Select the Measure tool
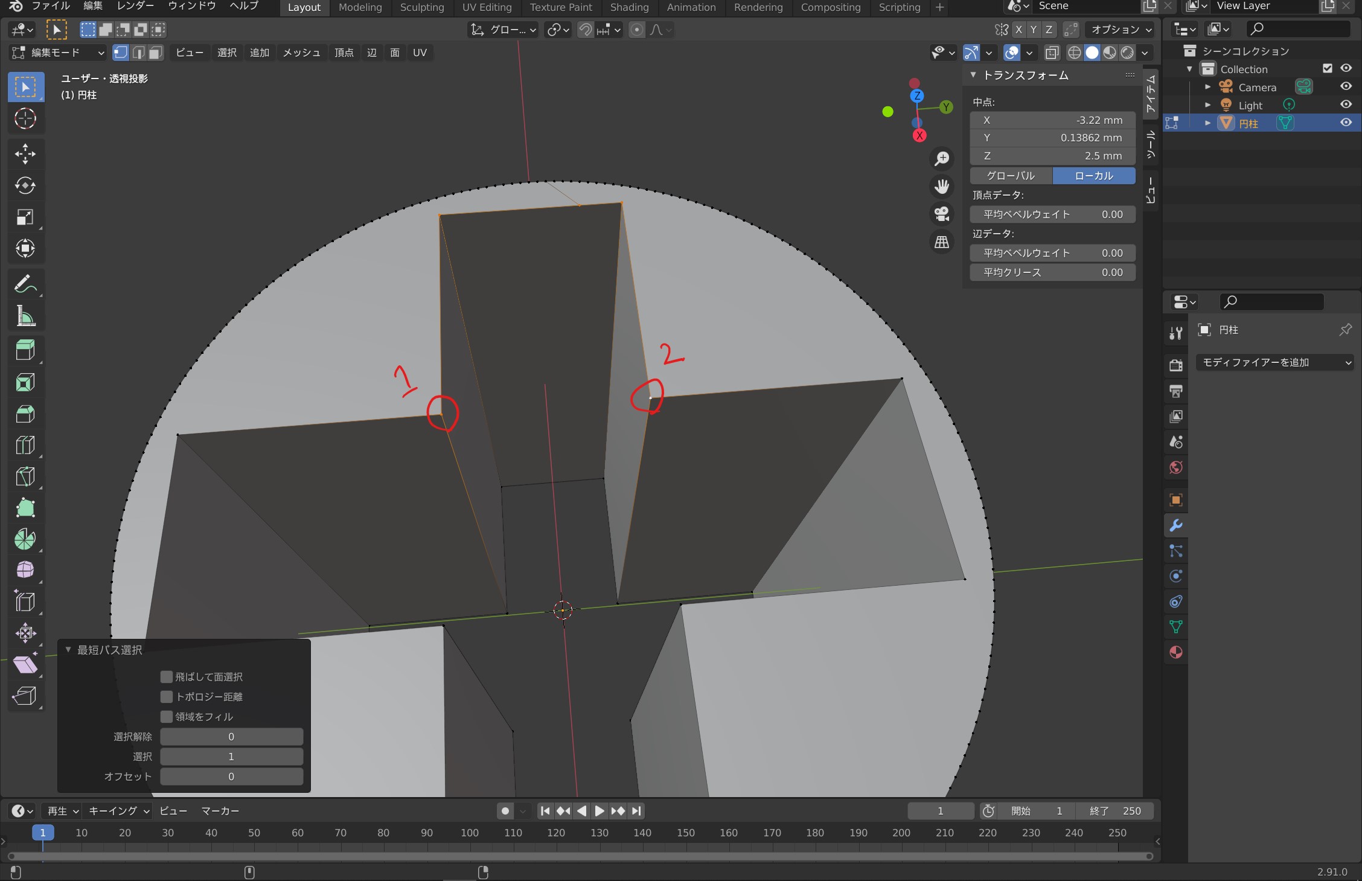This screenshot has width=1362, height=881. click(x=25, y=316)
